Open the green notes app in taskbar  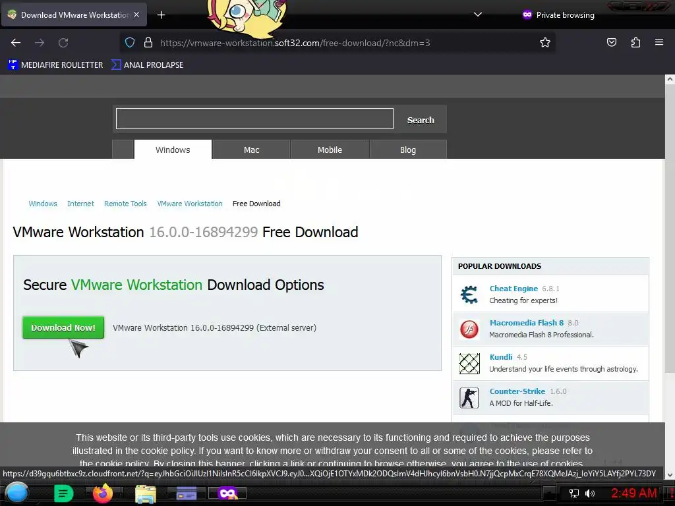coord(63,493)
